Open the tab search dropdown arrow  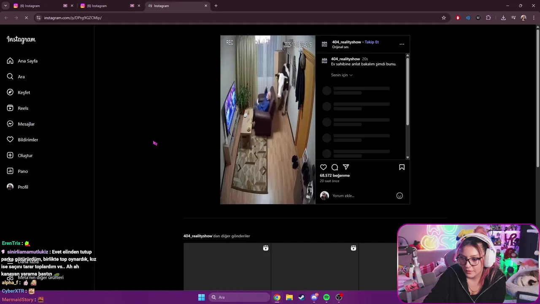pyautogui.click(x=5, y=6)
